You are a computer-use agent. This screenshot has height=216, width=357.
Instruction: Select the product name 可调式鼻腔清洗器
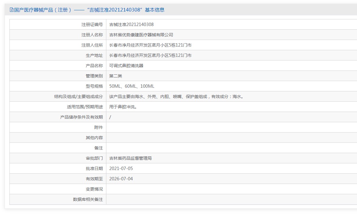pyautogui.click(x=126, y=66)
